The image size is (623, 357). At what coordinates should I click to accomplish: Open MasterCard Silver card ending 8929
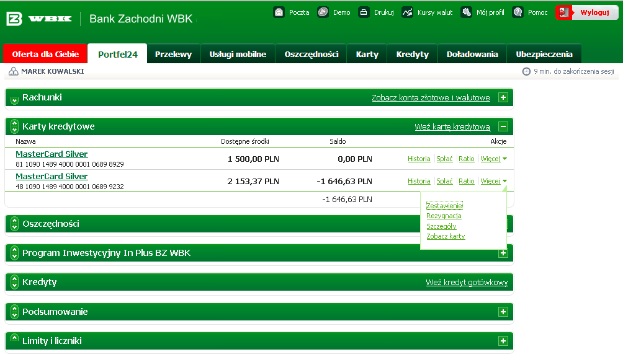(52, 154)
